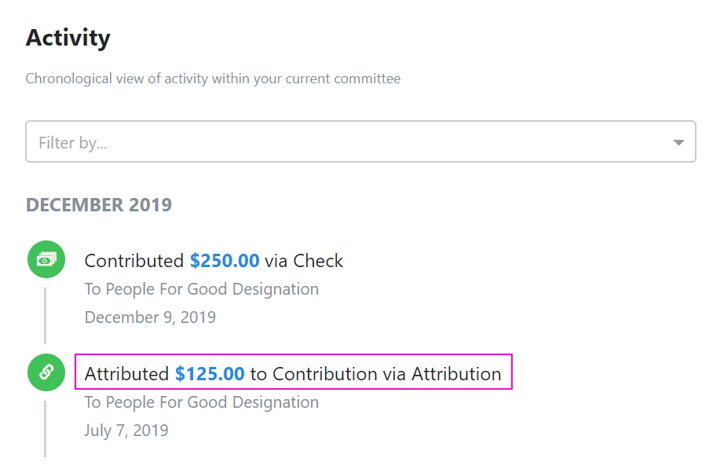This screenshot has height=473, width=720.
Task: Click the Filter by input field
Action: (360, 141)
